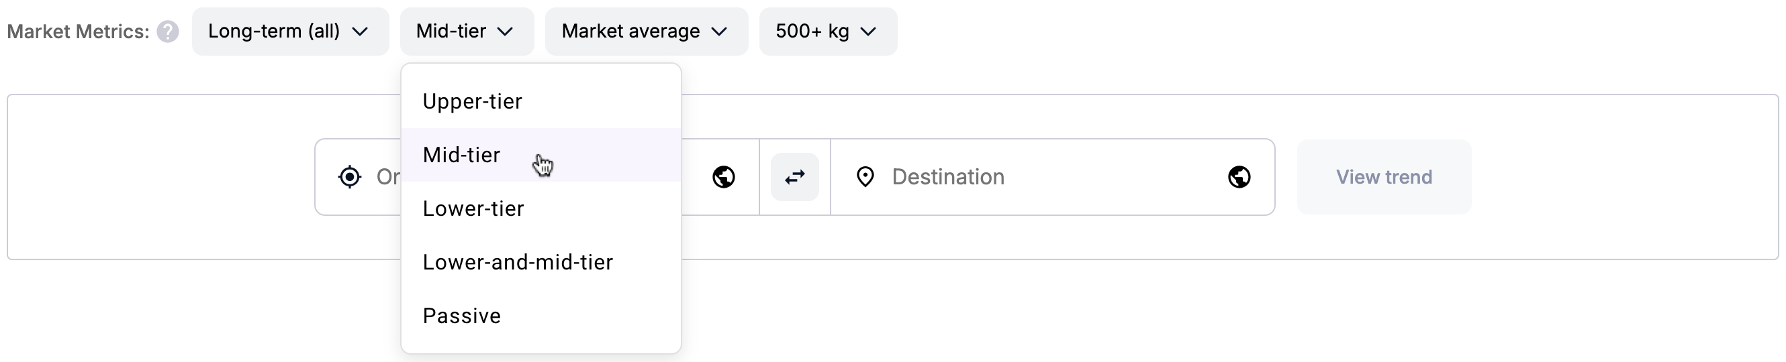Click the chevron arrow beside Market average
The image size is (1786, 362).
[719, 32]
